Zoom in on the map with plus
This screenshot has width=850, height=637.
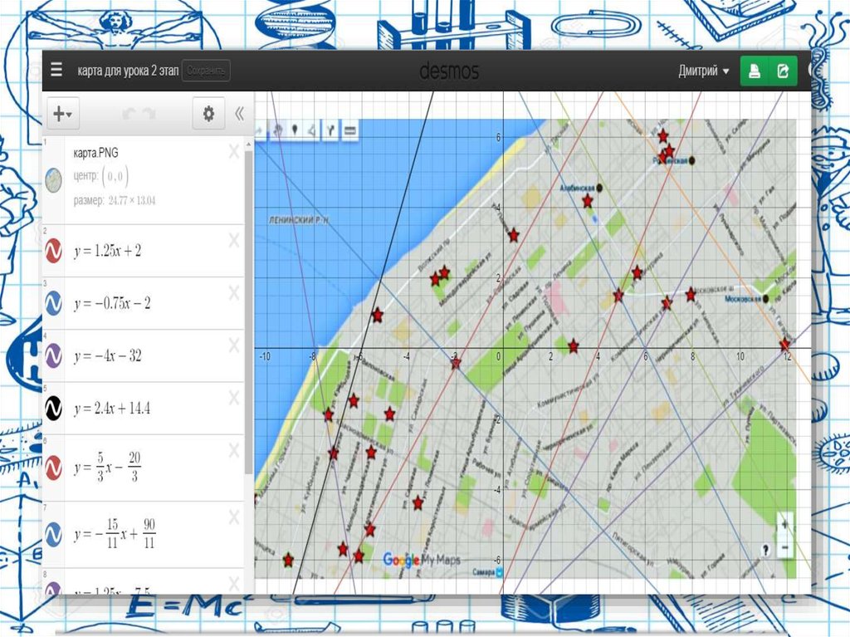coord(784,524)
